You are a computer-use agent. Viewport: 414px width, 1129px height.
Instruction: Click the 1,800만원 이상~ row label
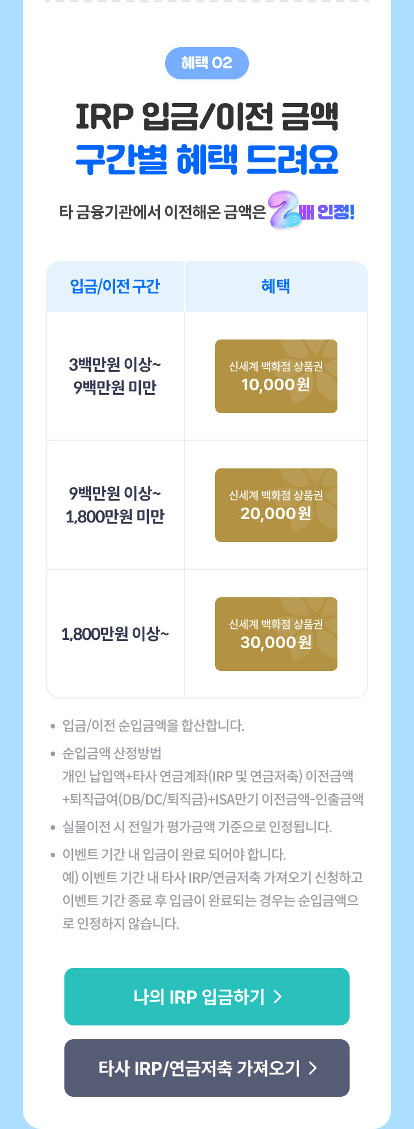115,634
